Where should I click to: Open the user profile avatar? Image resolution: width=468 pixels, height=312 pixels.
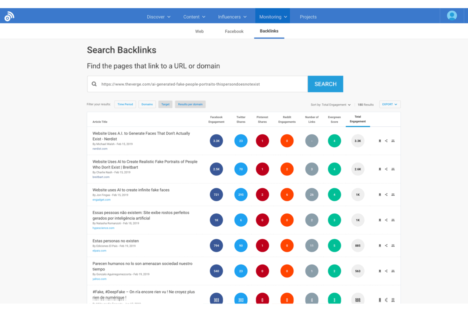[452, 15]
